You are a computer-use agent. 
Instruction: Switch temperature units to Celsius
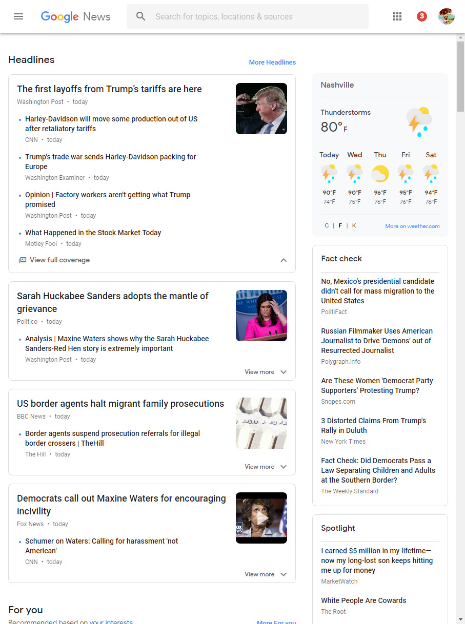tap(327, 226)
